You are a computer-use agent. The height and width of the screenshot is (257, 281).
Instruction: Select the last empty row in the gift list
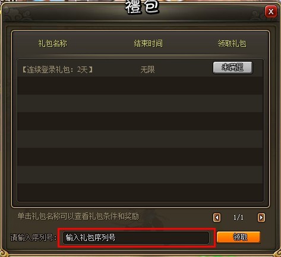pyautogui.click(x=140, y=192)
